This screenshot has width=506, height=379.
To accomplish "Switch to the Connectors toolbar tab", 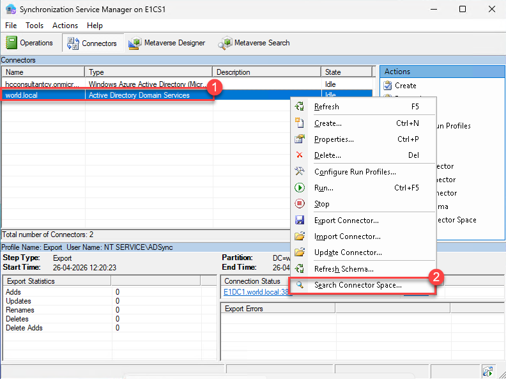I will coord(93,43).
